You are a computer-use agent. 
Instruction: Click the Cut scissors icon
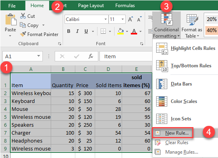pyautogui.click(x=23, y=16)
